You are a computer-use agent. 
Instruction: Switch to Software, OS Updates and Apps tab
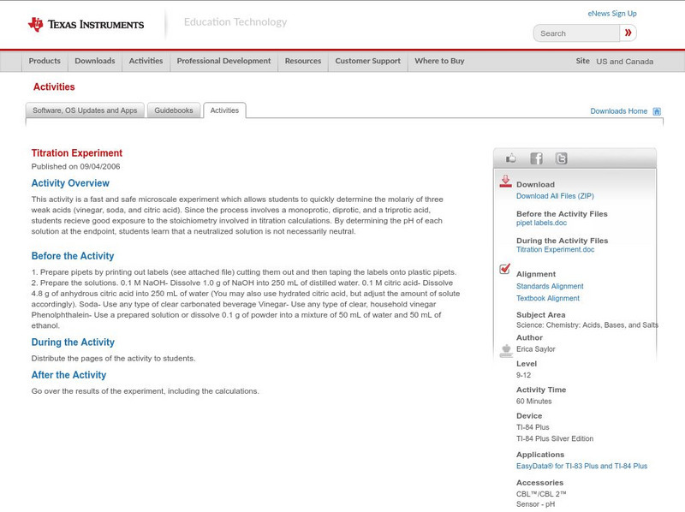(x=85, y=110)
